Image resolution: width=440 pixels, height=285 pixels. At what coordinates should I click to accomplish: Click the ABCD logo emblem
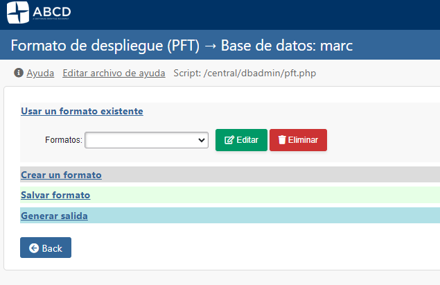pyautogui.click(x=17, y=12)
